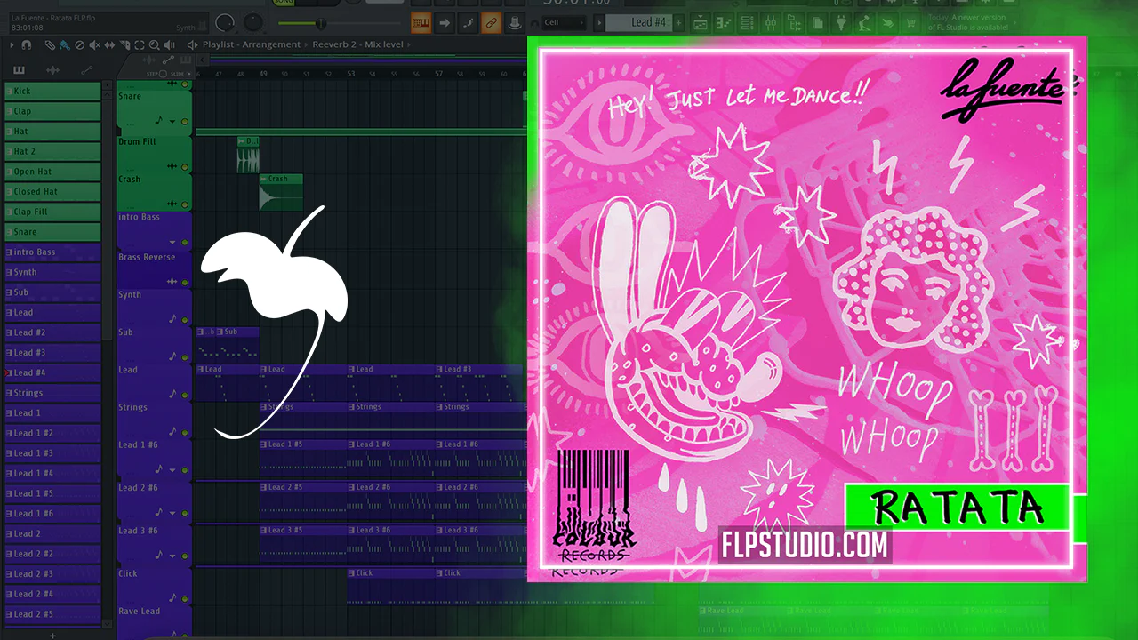Select the Lead 1 #3 pattern in picker
The image size is (1138, 640).
[52, 453]
